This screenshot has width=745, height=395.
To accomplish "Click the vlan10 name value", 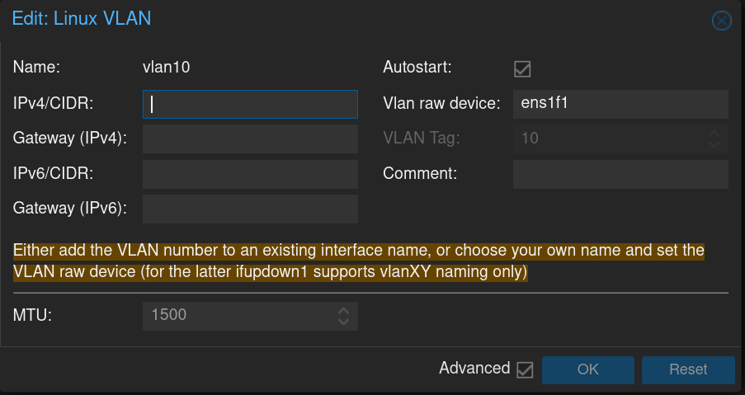I will (167, 68).
